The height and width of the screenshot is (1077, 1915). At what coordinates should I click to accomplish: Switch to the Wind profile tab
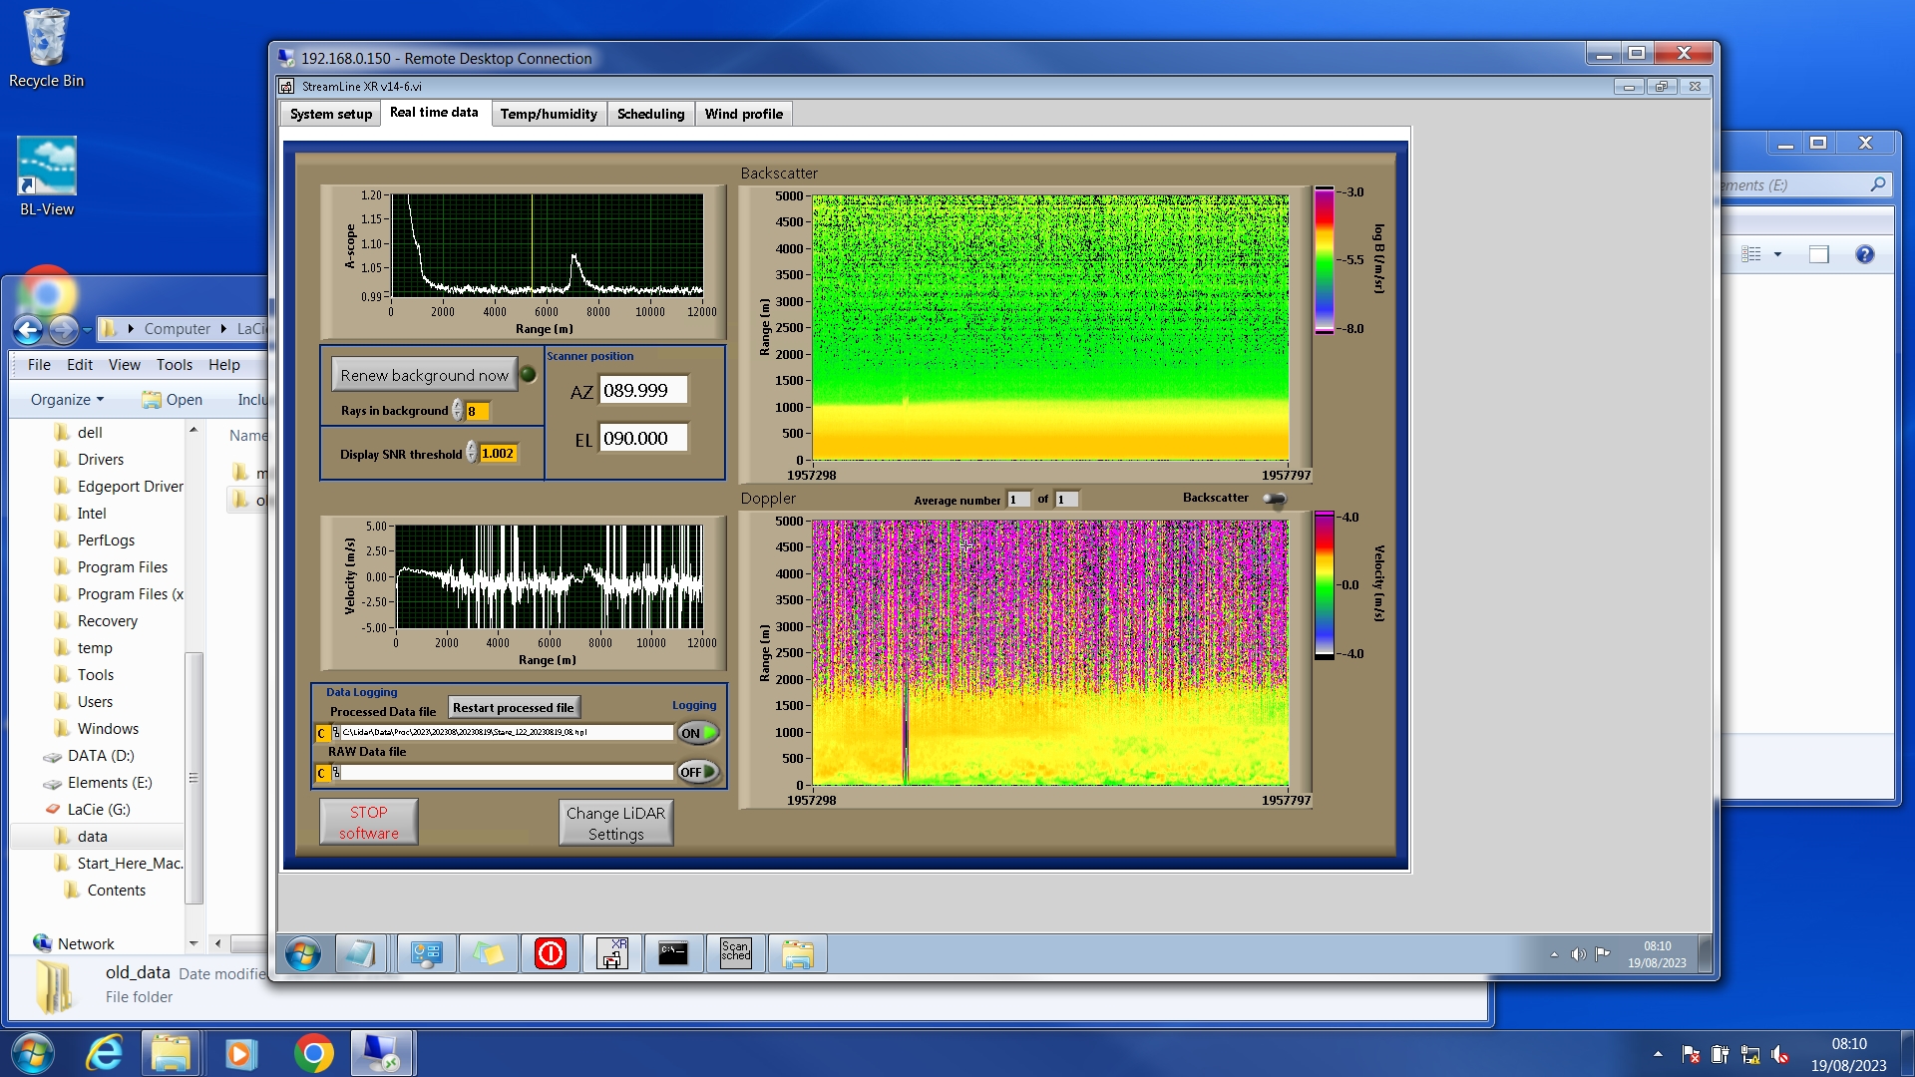pos(743,114)
